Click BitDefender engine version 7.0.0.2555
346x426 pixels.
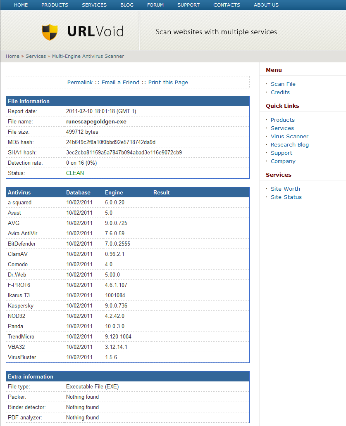pos(117,244)
